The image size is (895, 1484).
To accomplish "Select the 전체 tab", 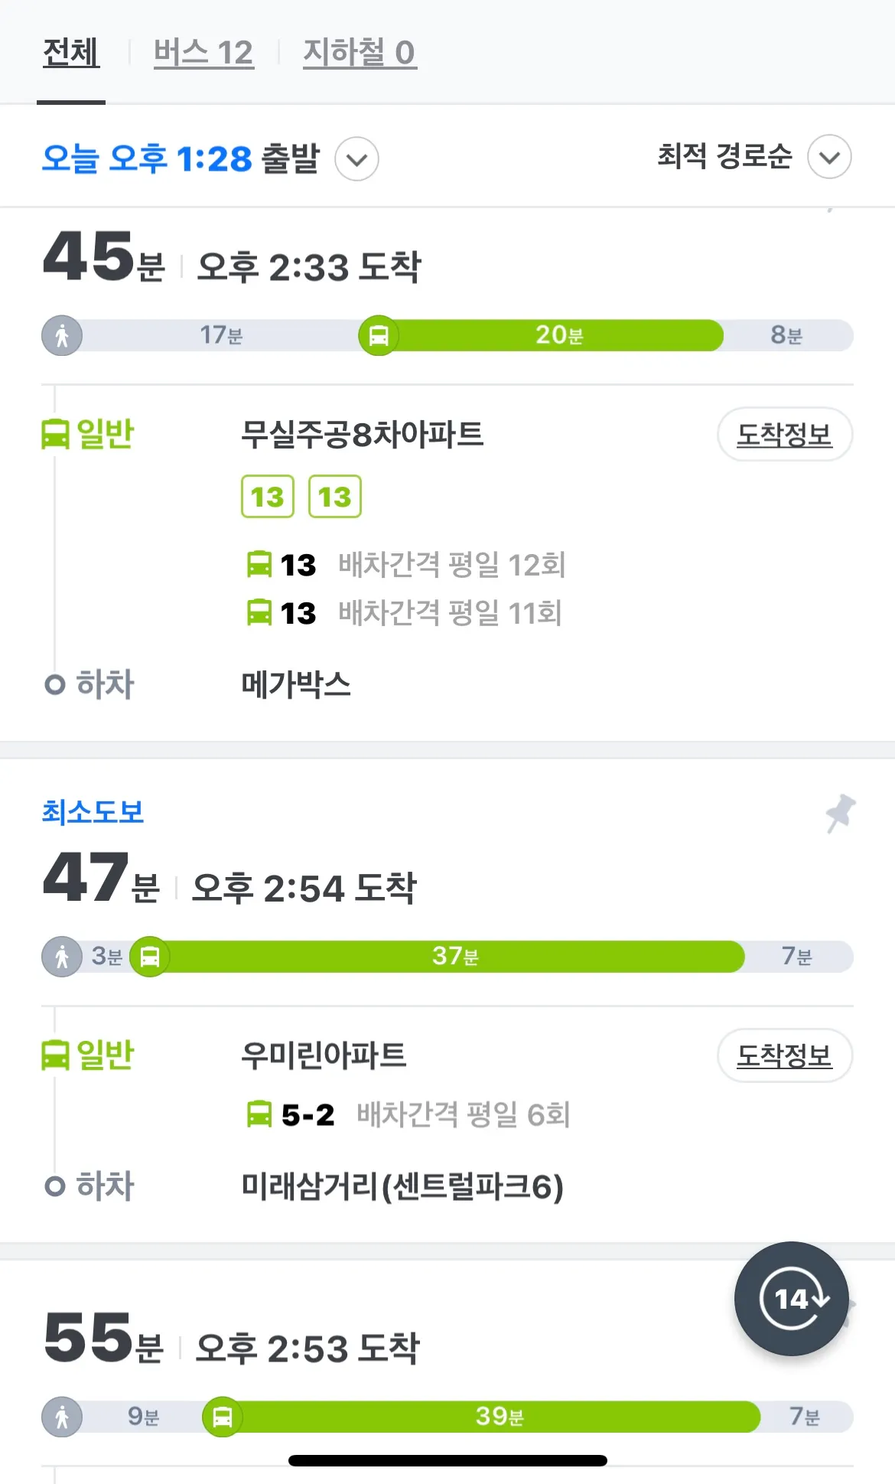I will pos(71,53).
